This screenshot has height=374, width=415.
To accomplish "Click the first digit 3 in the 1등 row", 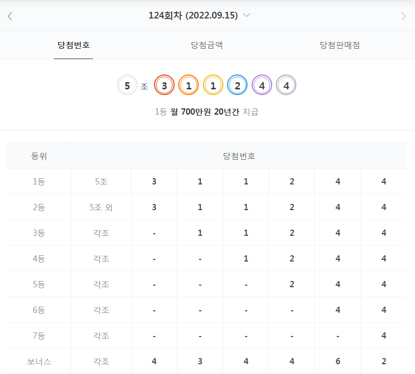I will click(154, 181).
